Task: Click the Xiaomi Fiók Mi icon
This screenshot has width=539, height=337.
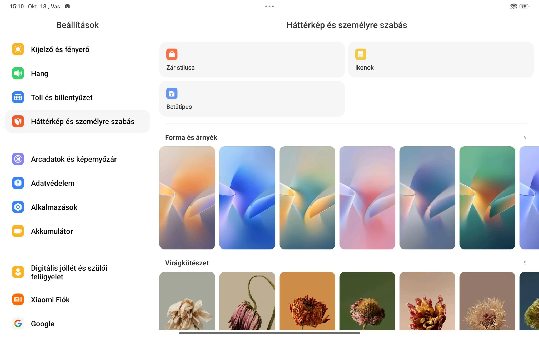Action: [18, 299]
